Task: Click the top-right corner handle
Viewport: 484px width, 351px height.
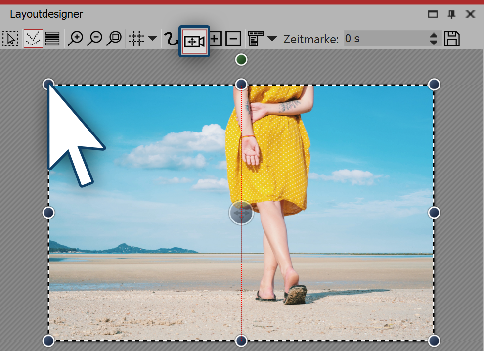Action: pos(434,84)
